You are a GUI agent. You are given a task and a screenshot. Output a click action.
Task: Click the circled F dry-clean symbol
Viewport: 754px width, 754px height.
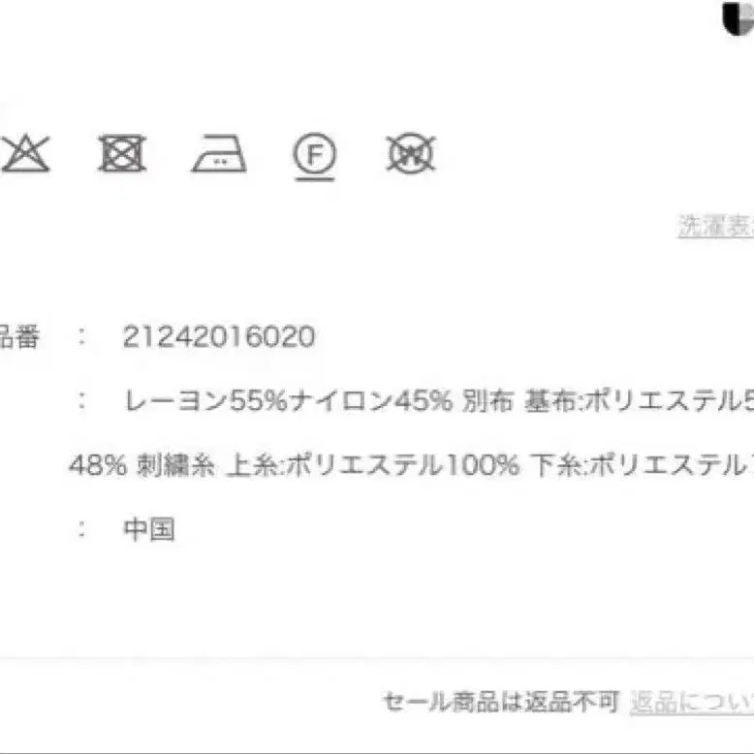[x=314, y=153]
